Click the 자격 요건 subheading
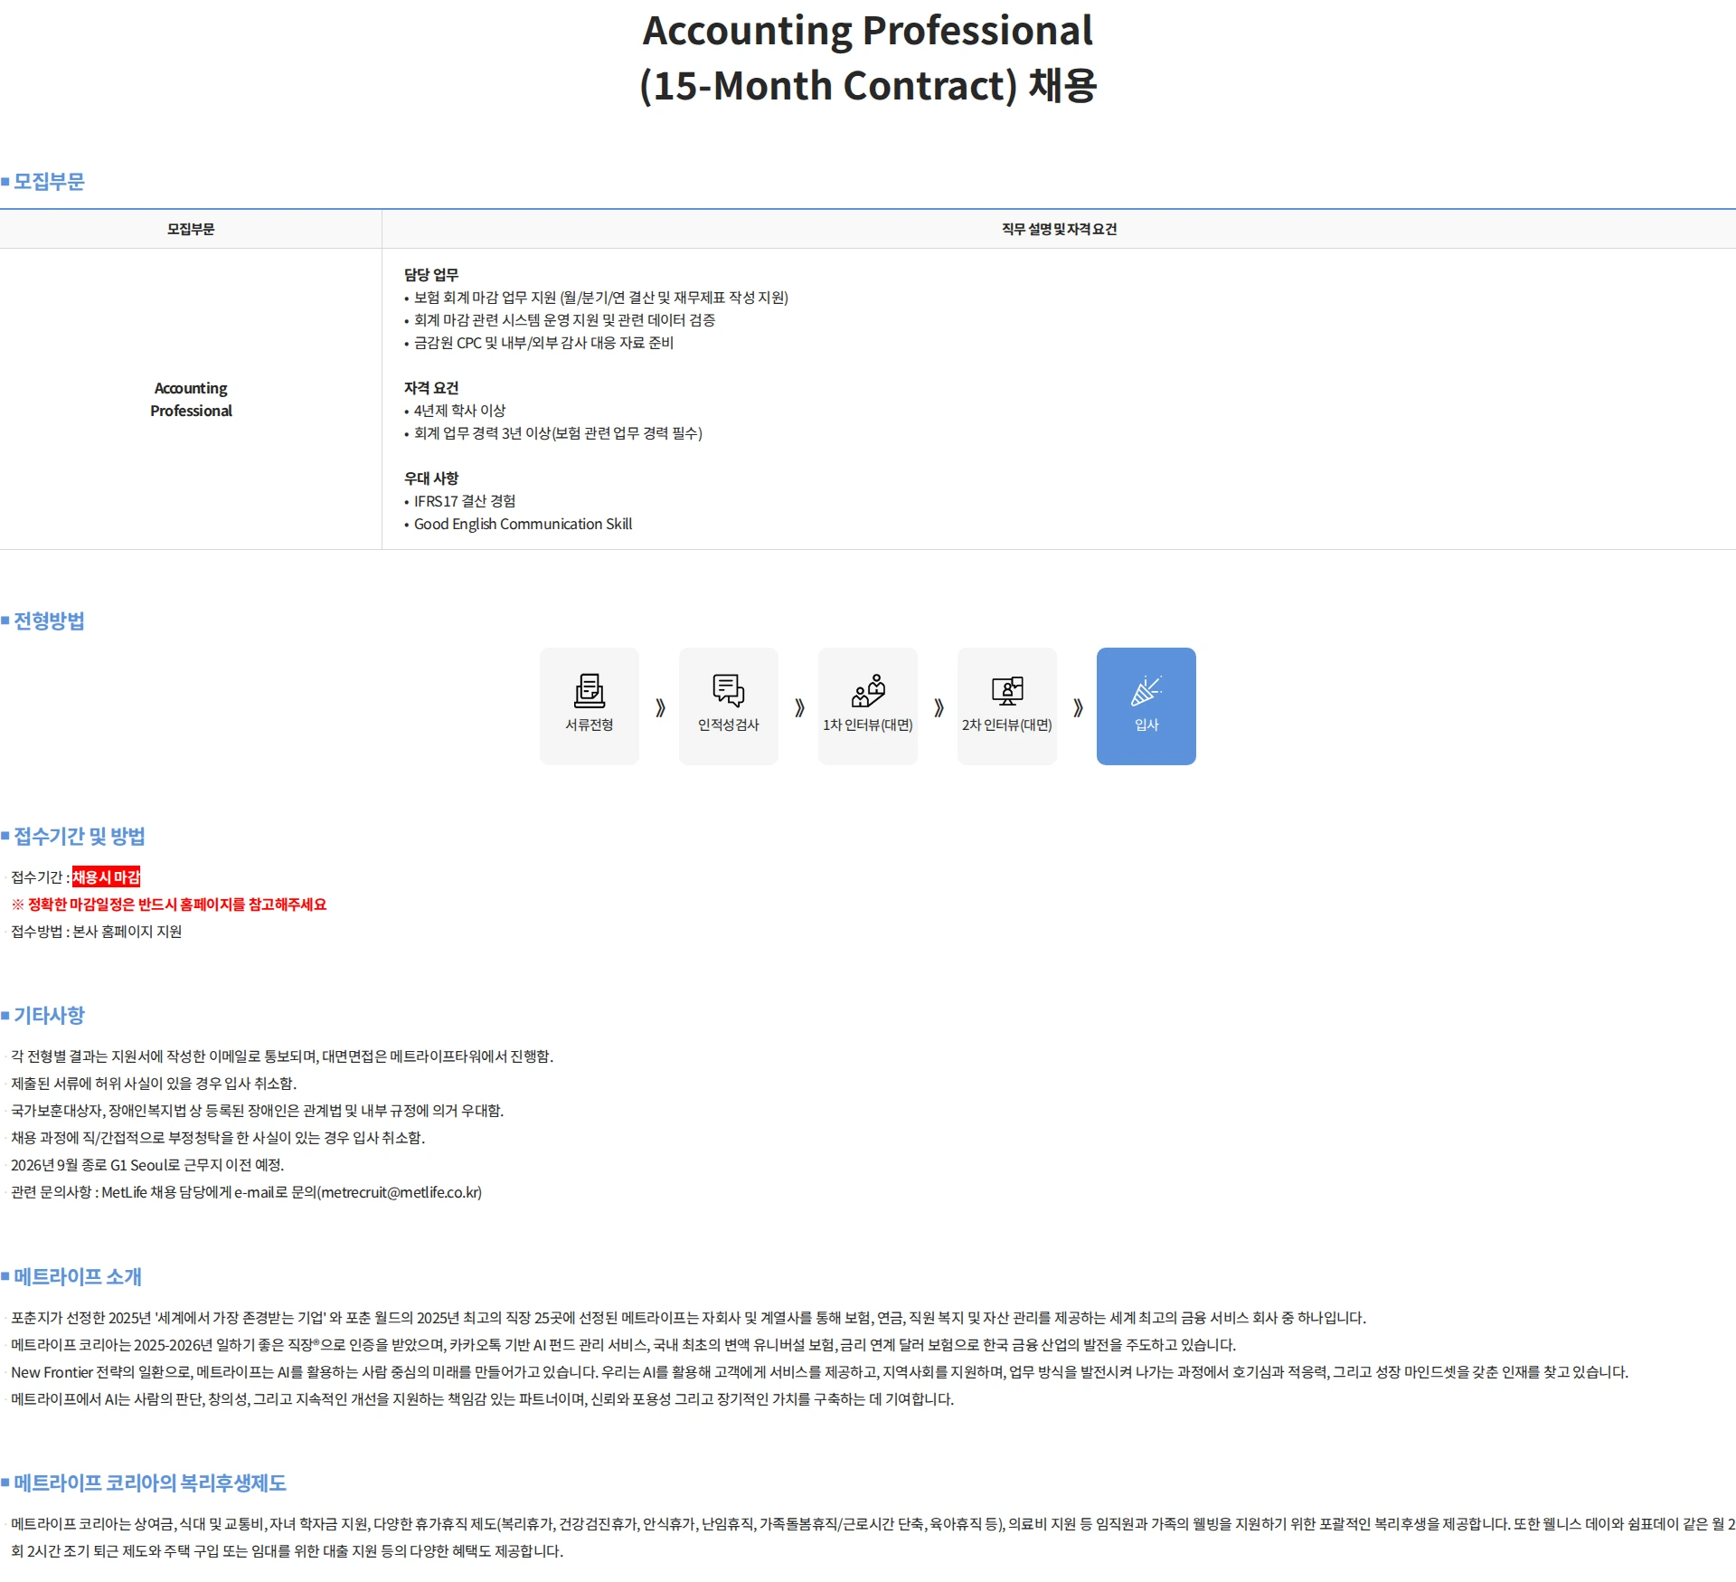This screenshot has height=1582, width=1736. (x=431, y=388)
